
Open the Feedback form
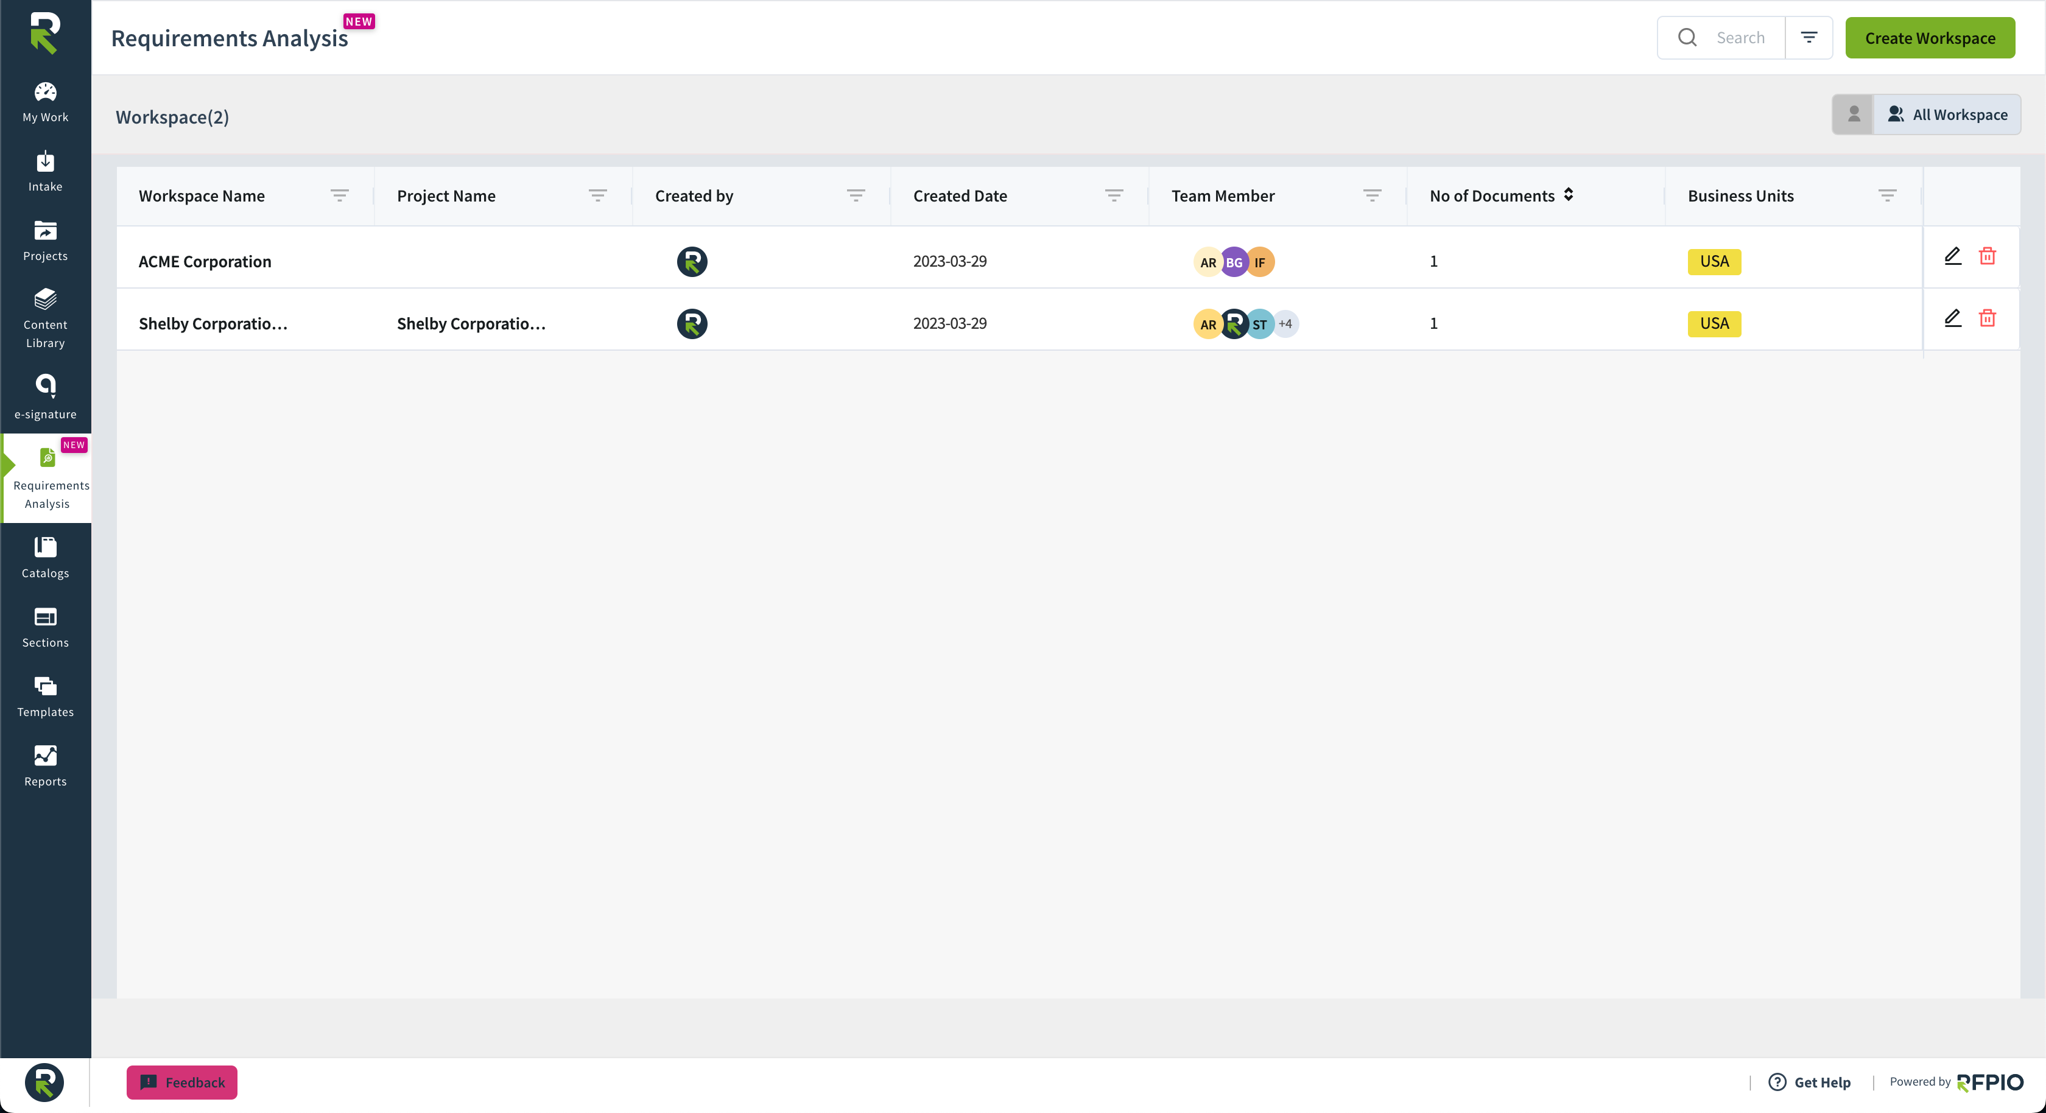pos(182,1082)
